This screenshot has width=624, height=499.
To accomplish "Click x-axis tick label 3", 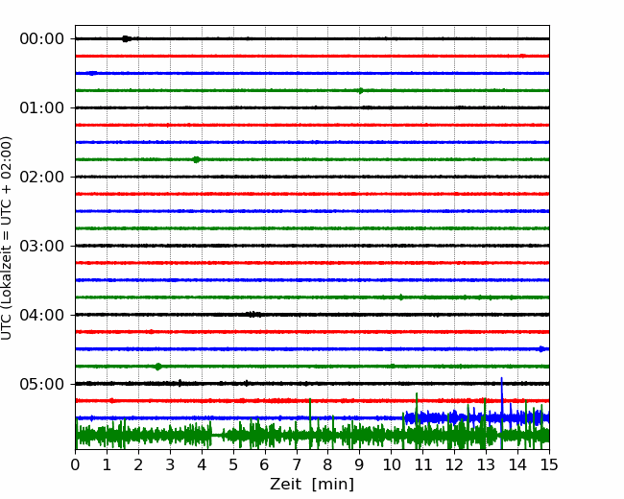I will [x=170, y=464].
